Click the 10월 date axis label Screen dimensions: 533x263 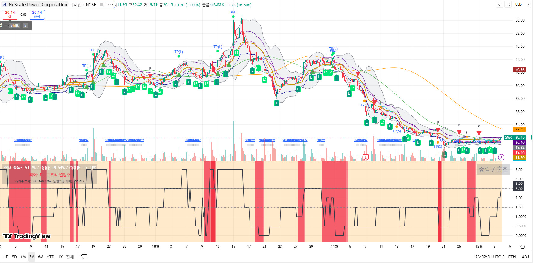[155, 247]
